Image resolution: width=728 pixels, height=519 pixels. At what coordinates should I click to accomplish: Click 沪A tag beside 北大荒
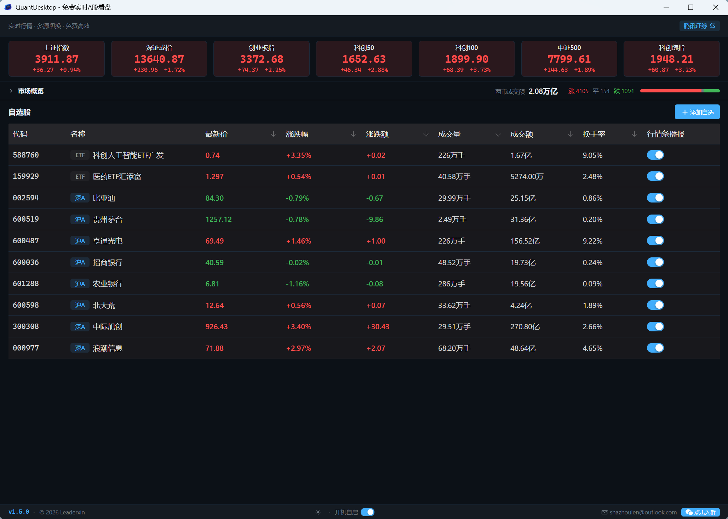(80, 305)
